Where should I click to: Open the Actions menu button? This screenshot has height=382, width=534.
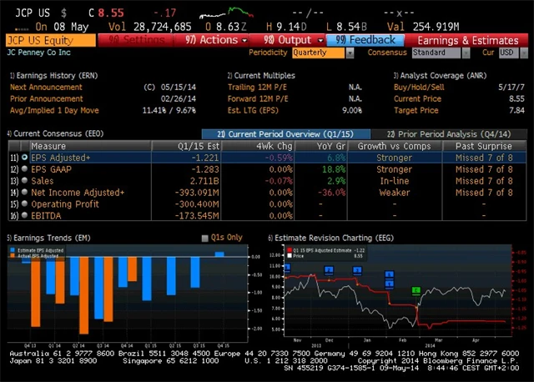(214, 40)
